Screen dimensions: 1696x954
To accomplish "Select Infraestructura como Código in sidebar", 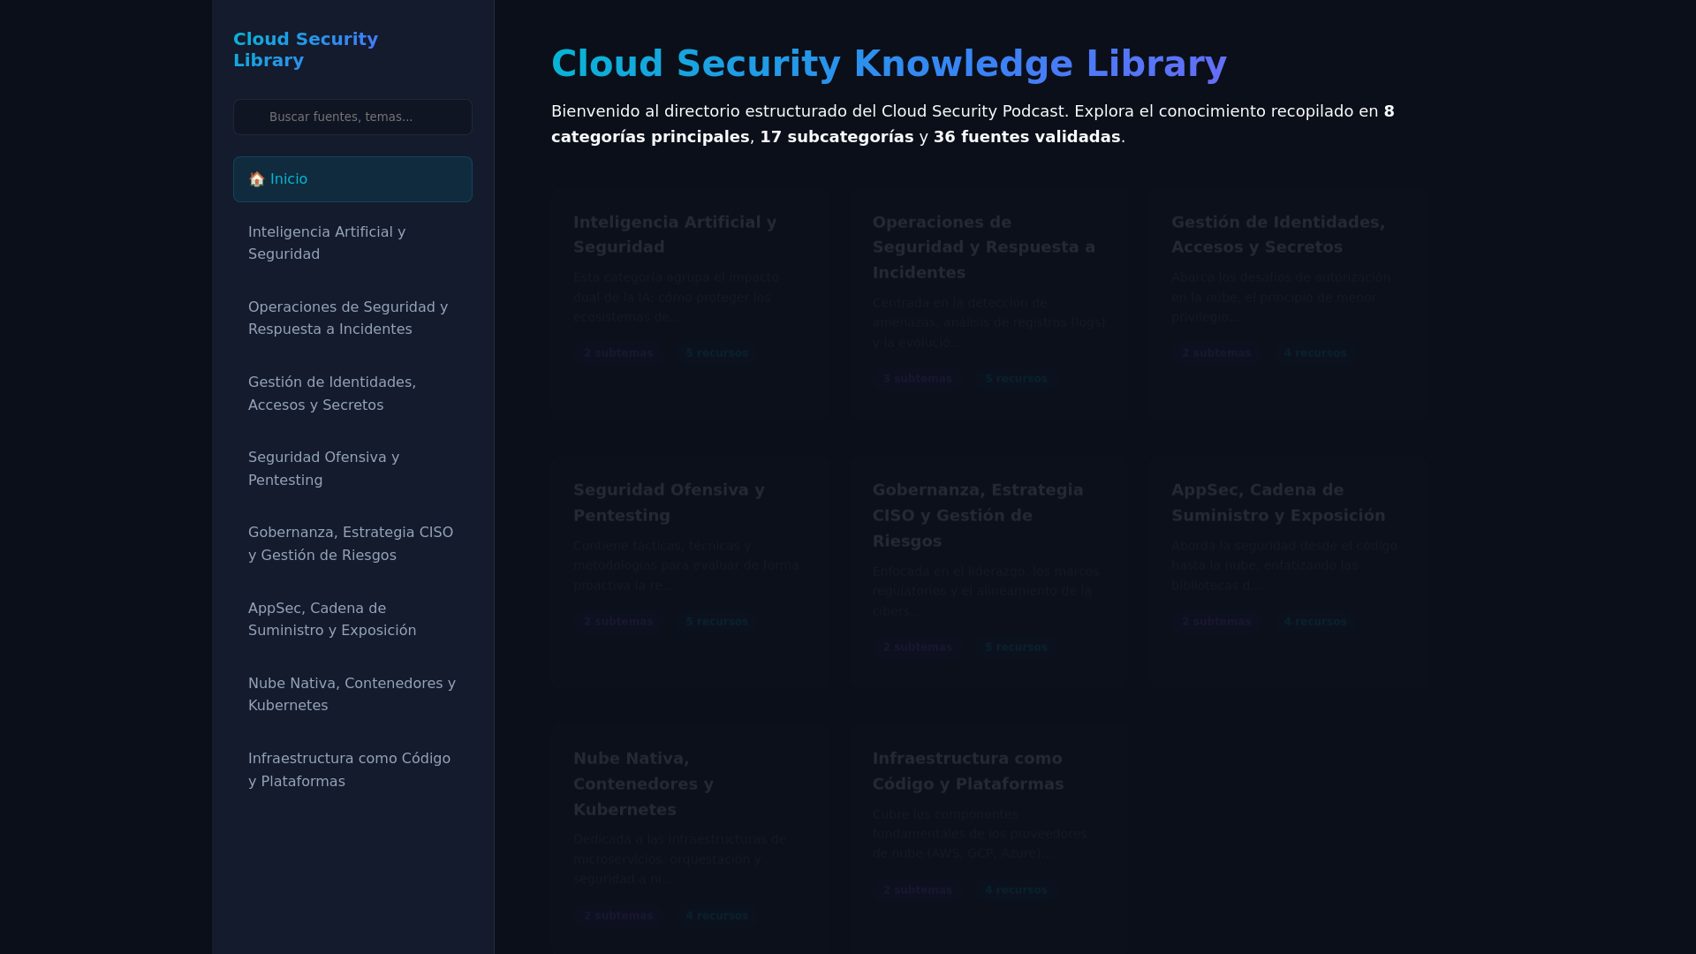I will tap(352, 769).
